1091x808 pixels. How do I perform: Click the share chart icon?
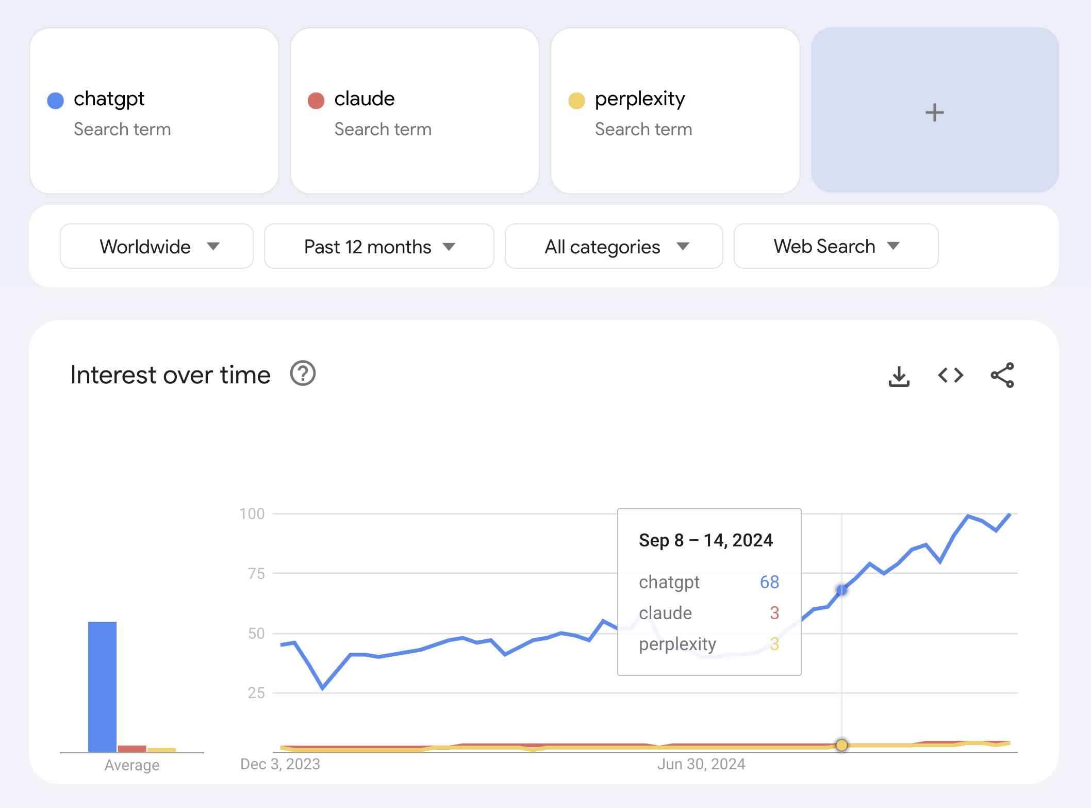(x=1002, y=375)
